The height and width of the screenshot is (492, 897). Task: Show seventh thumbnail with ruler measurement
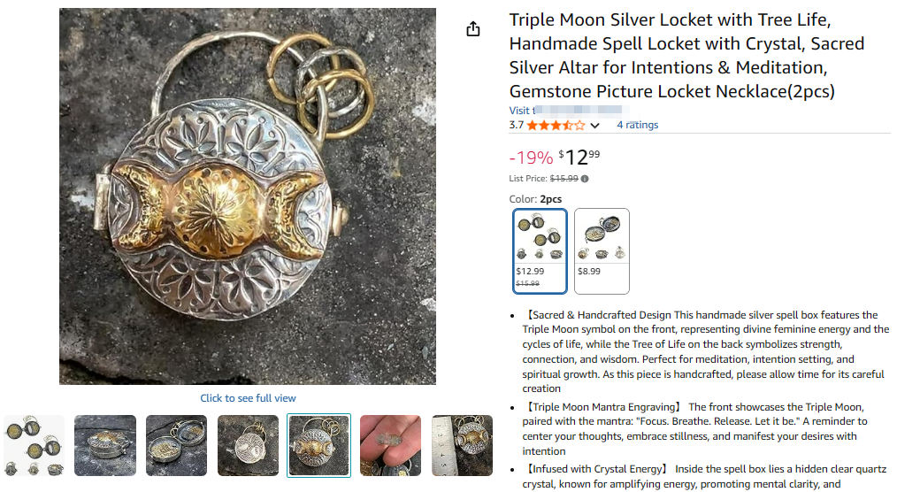[462, 446]
